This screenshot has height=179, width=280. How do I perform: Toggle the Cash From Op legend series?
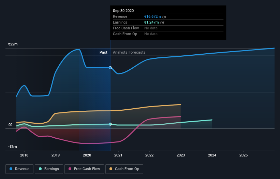point(124,169)
